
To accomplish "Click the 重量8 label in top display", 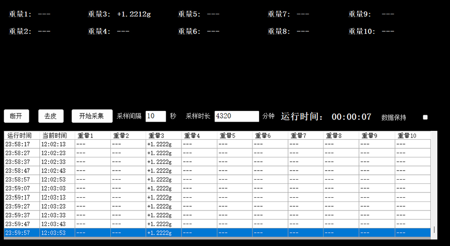I will point(279,31).
